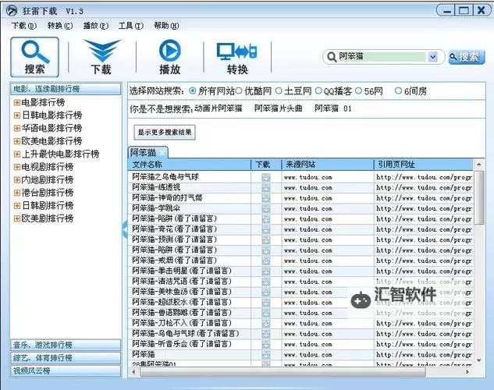Image resolution: width=494 pixels, height=390 pixels.
Task: Click the horizontal scrollbar thumb under results
Action: point(283,372)
